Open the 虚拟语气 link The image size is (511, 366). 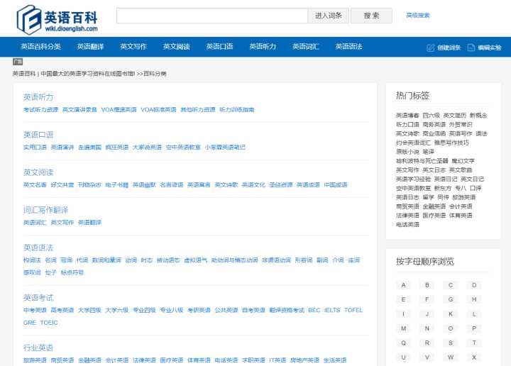[x=196, y=260]
